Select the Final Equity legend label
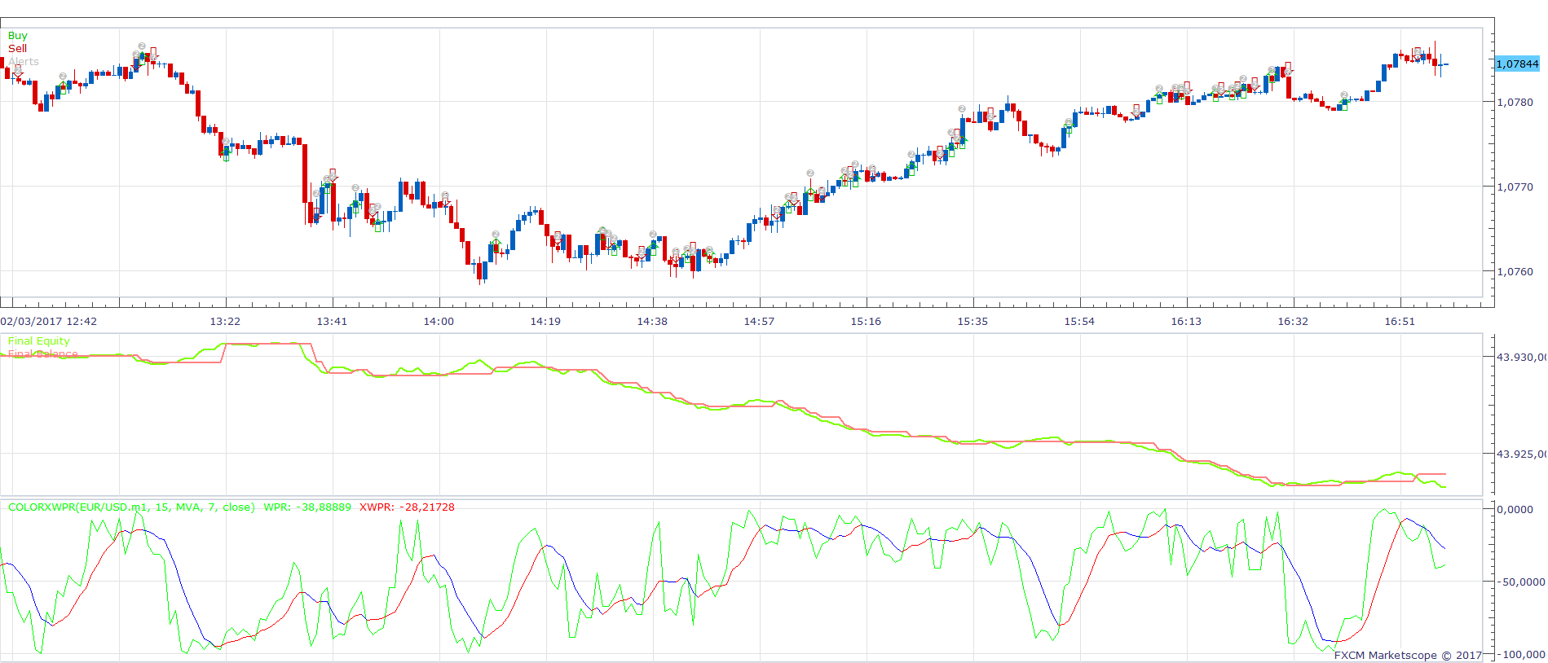1548x663 pixels. (38, 341)
